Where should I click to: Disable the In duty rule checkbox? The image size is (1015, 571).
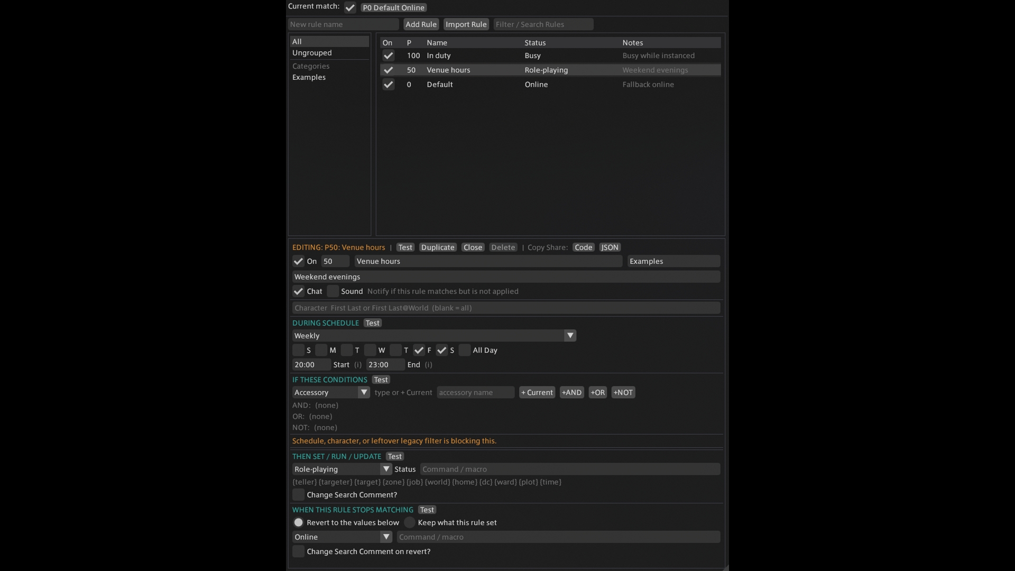pos(389,56)
